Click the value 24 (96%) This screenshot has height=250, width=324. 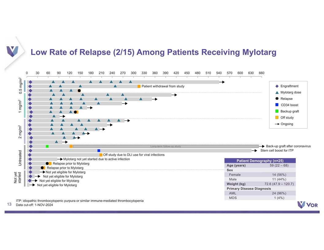click(279, 193)
